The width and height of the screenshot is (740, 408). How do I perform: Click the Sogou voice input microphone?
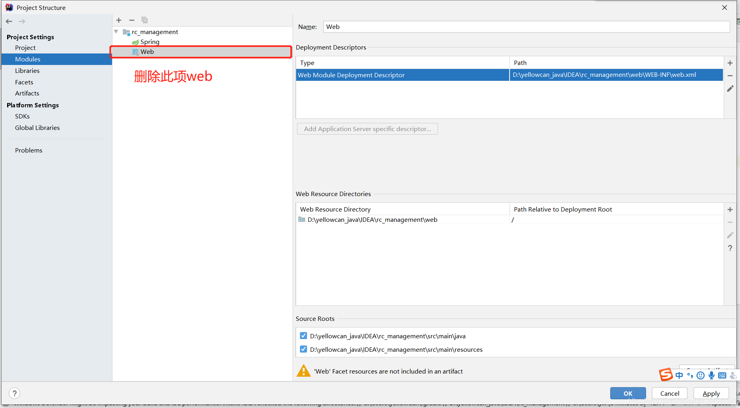711,375
